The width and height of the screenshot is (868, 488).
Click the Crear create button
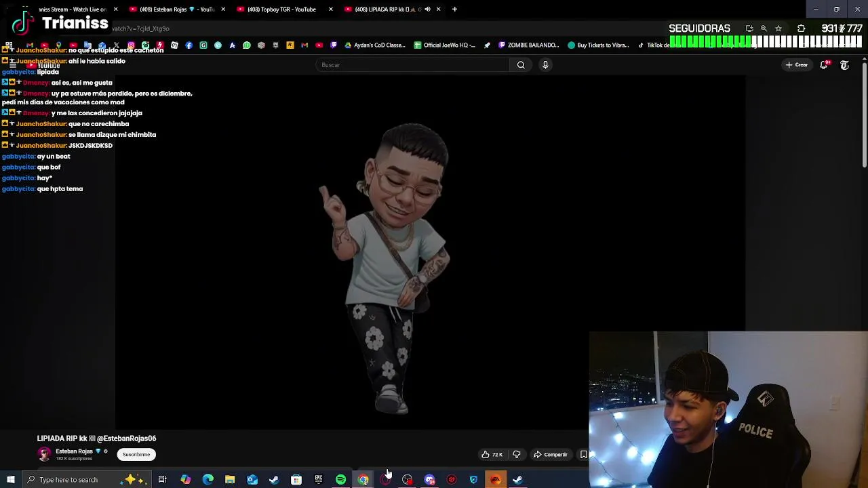(x=797, y=65)
